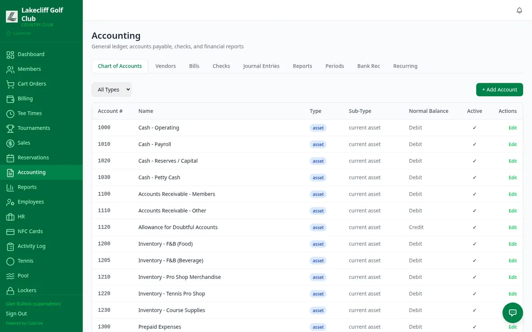Click the active checkmark for account 1000

coord(474,127)
